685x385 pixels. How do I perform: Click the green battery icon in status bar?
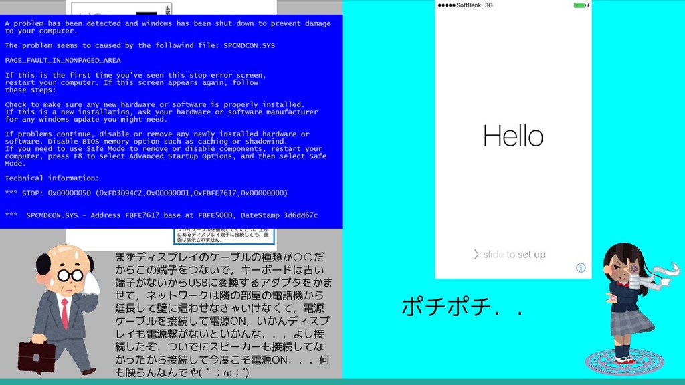pos(581,5)
